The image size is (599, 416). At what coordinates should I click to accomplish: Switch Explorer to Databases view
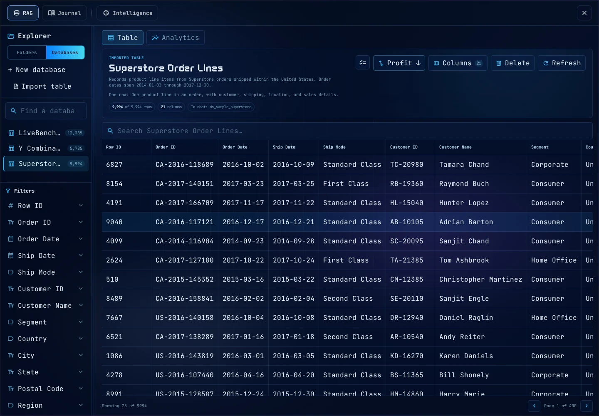pyautogui.click(x=65, y=52)
